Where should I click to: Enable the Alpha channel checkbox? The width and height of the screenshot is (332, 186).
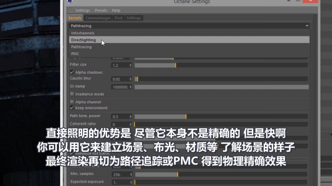[x=72, y=102]
